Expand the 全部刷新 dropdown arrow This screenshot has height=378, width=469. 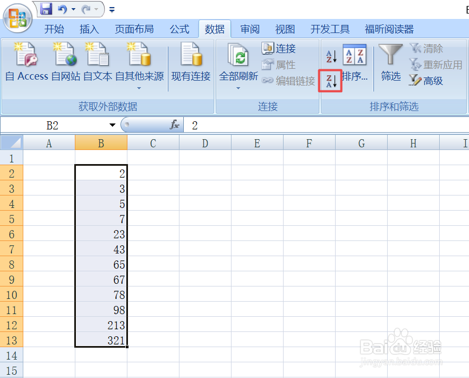[x=238, y=88]
